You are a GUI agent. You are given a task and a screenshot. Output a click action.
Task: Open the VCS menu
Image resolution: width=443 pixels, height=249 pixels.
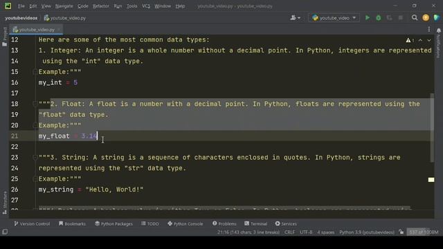pyautogui.click(x=146, y=6)
